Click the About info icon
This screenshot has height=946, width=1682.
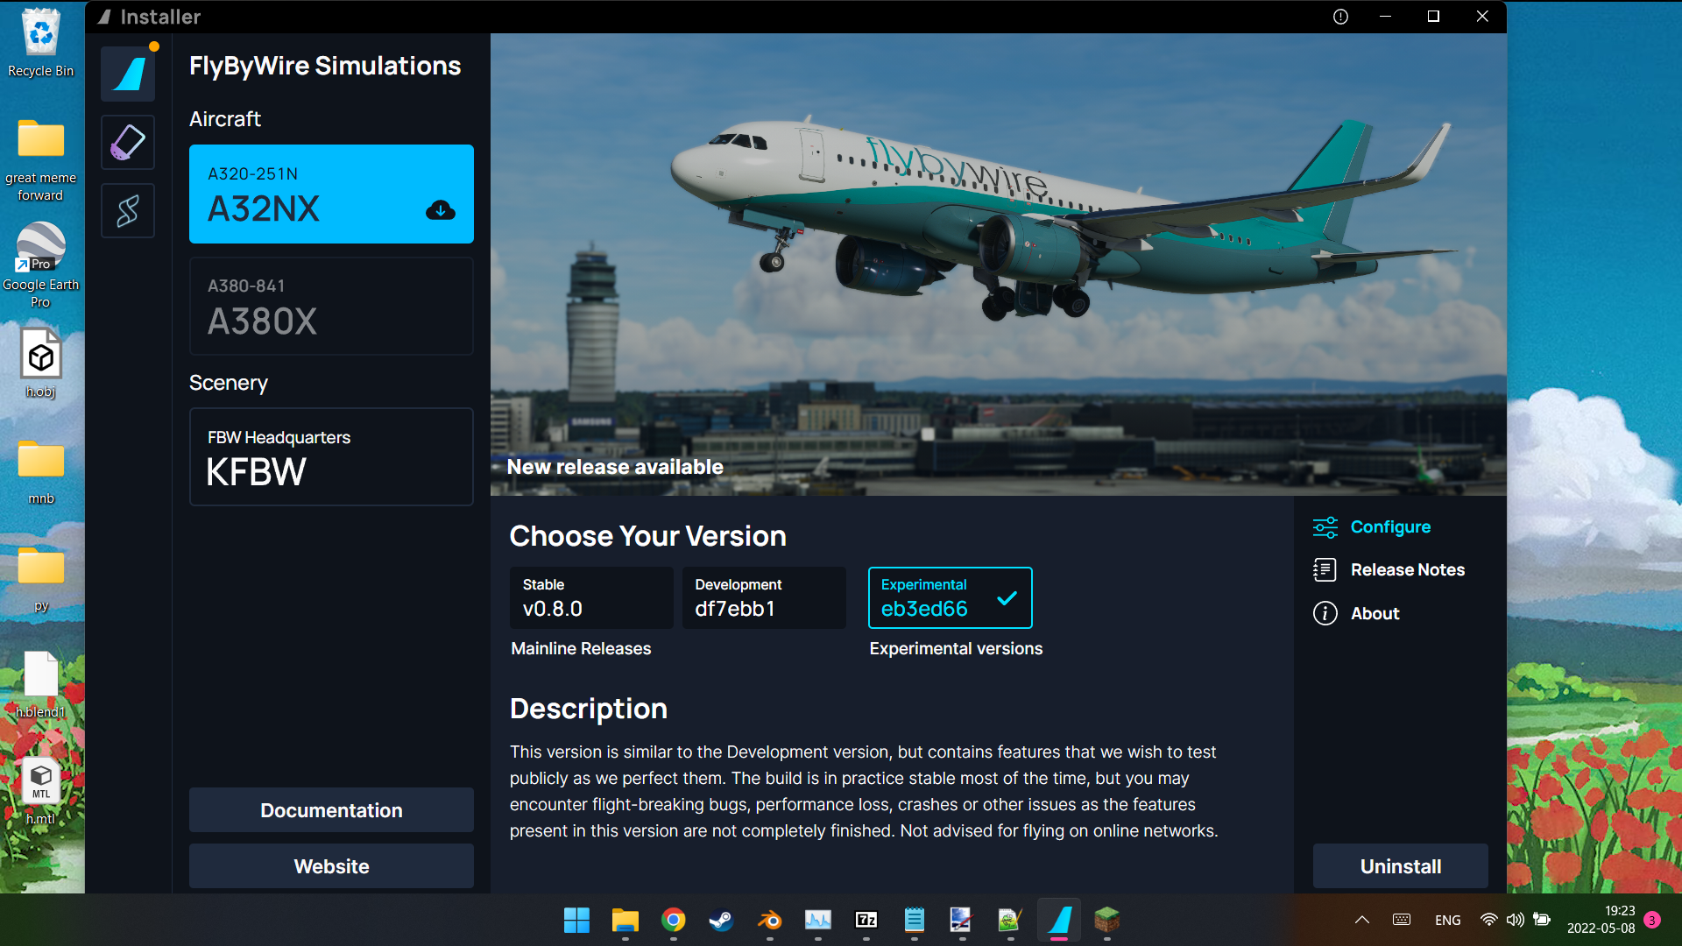point(1325,613)
